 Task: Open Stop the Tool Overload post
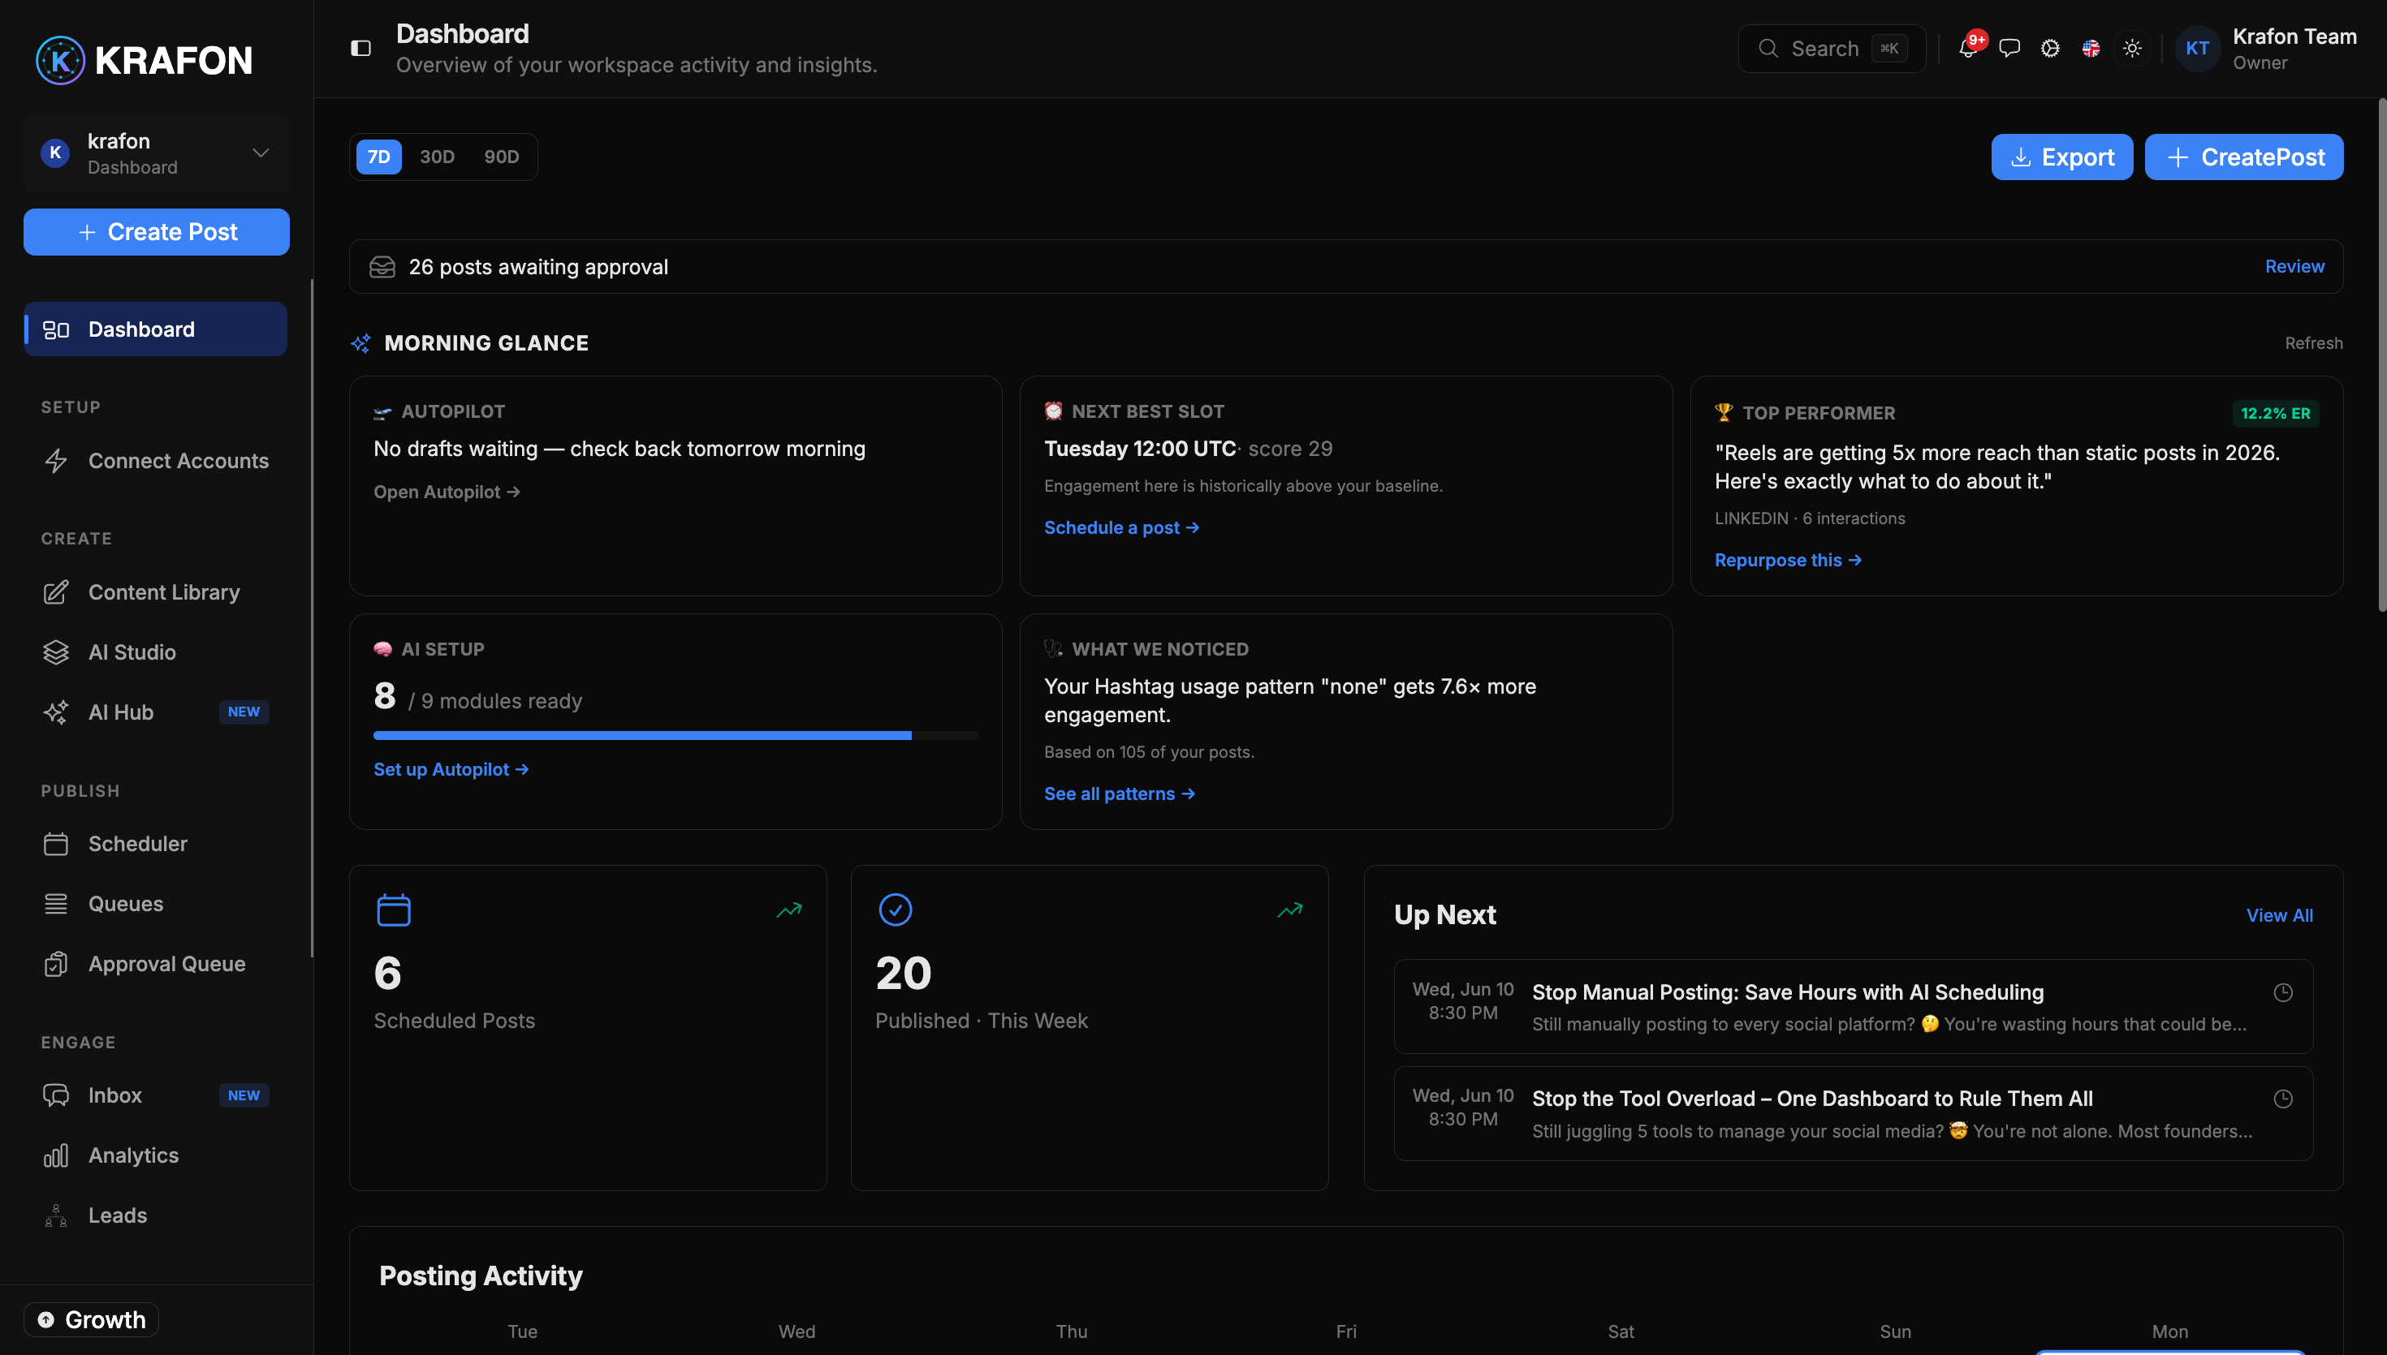click(1853, 1113)
